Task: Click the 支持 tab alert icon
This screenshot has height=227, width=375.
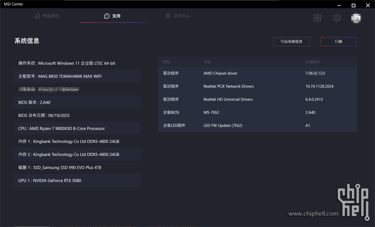Action: (107, 16)
